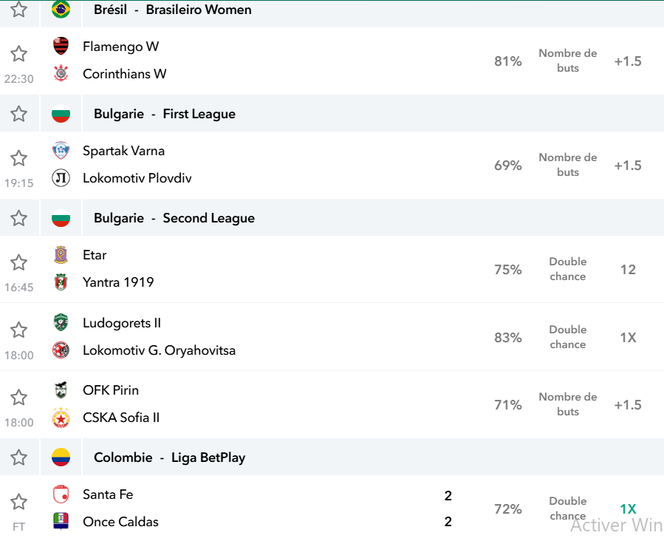Open the Ludogorets II team name link
Image resolution: width=664 pixels, height=541 pixels.
point(122,323)
